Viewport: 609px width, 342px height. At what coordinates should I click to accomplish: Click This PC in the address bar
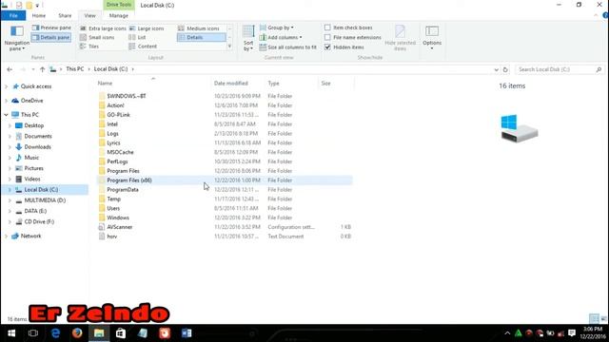(75, 69)
